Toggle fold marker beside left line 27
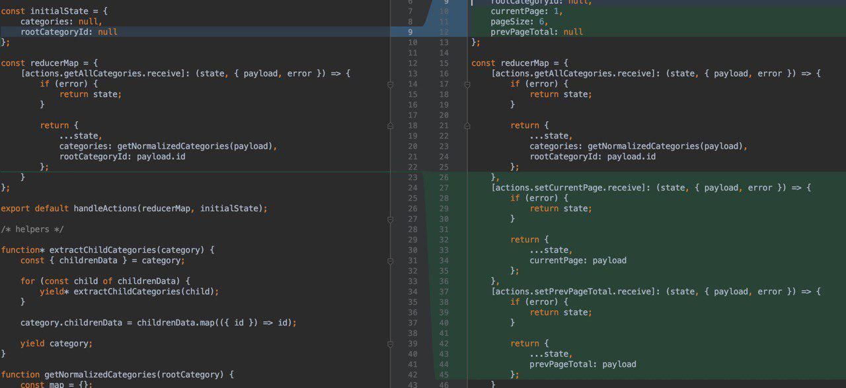Screen dimensions: 846x388 point(390,219)
